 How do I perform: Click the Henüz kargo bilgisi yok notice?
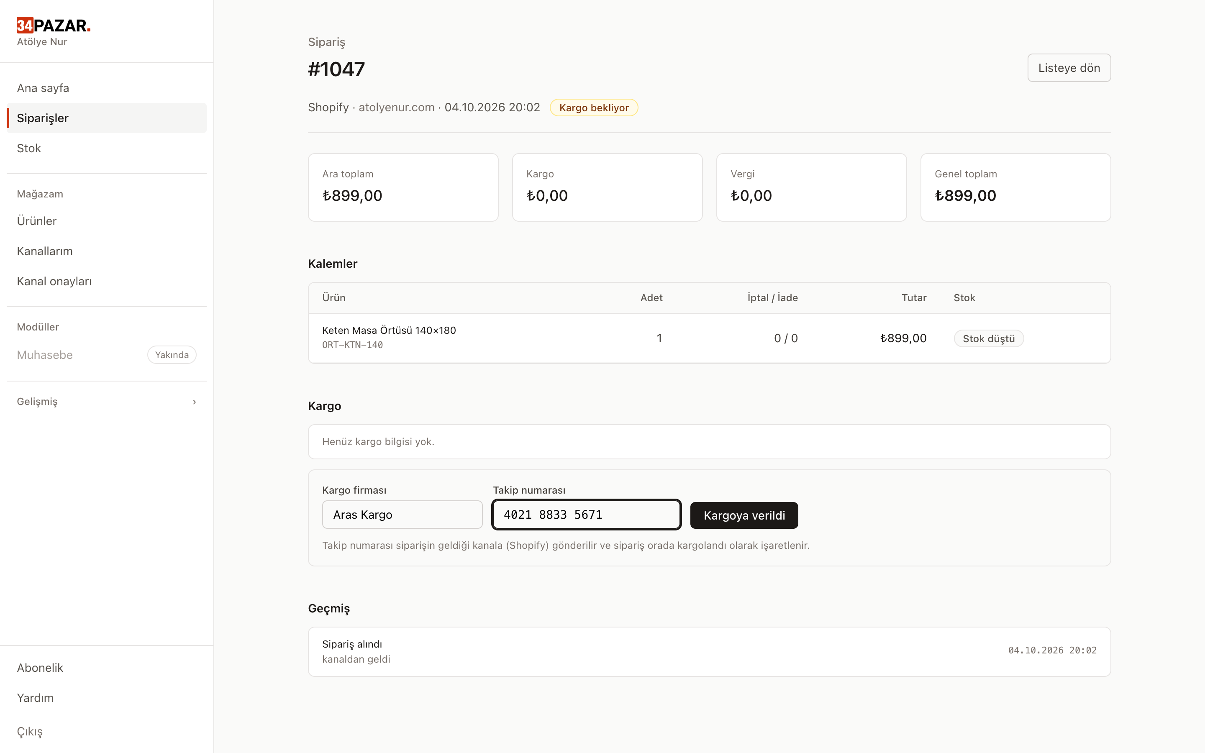pos(710,442)
